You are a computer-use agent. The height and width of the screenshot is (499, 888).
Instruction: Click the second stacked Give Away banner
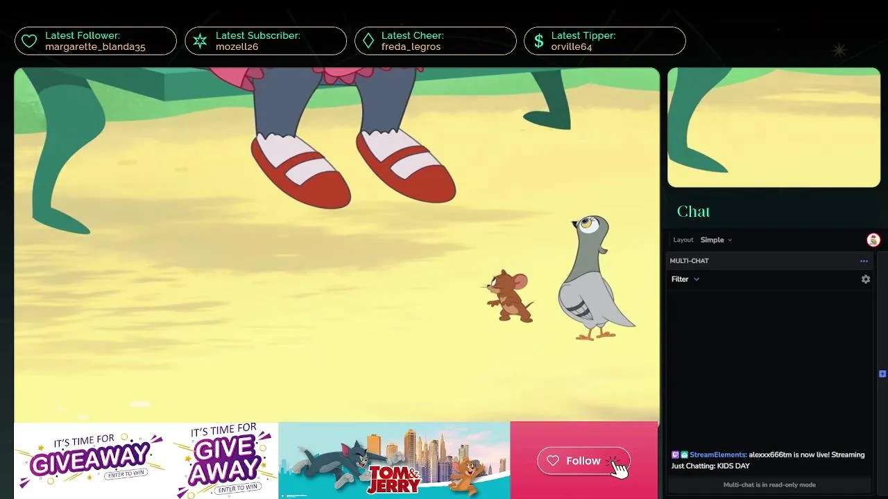(223, 460)
